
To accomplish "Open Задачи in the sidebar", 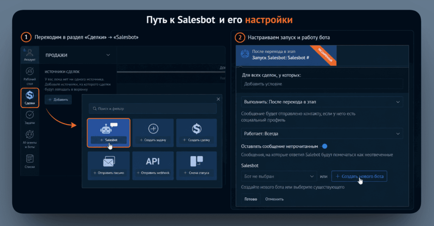I will coord(30,117).
